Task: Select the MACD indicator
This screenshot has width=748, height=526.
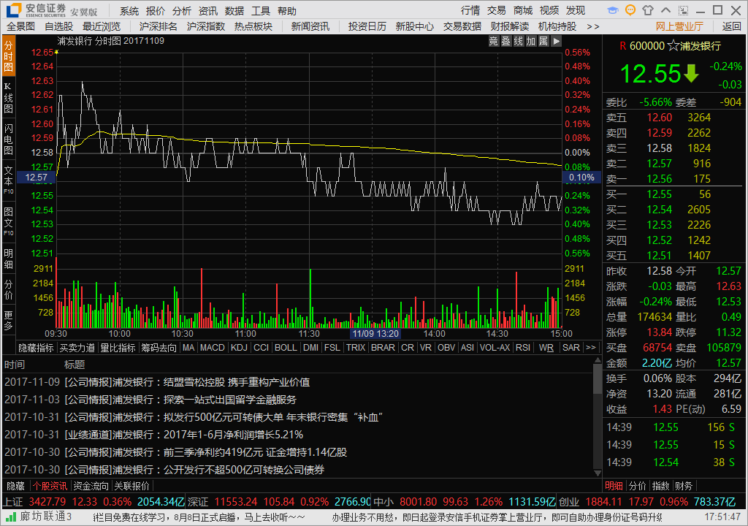Action: click(213, 348)
